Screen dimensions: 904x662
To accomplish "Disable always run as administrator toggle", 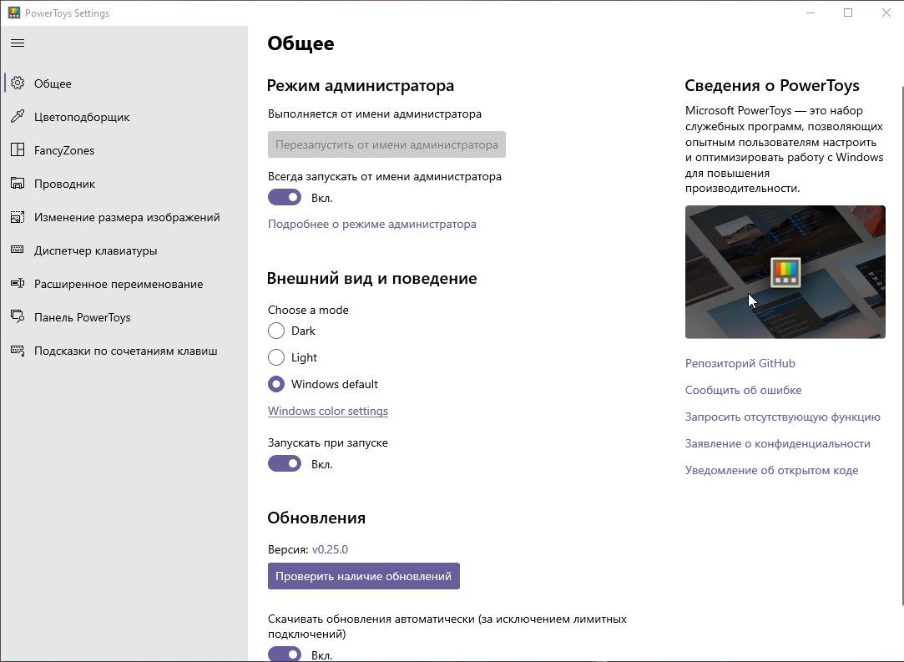I will 285,198.
